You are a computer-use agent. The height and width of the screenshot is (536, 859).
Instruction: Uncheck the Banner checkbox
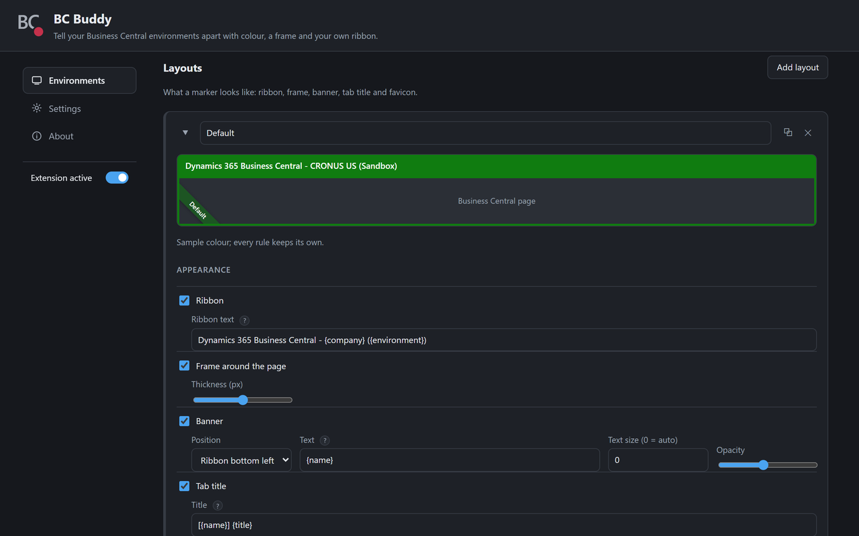point(184,421)
